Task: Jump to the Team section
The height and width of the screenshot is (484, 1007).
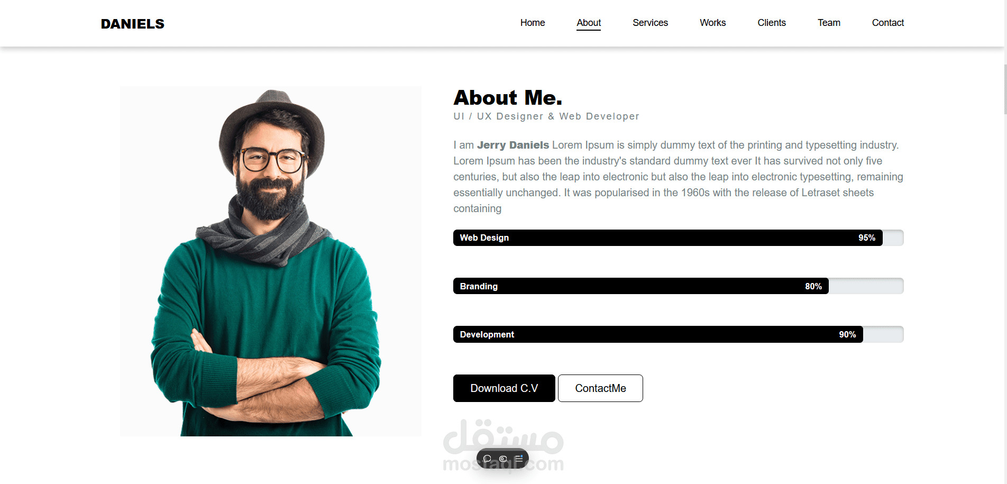Action: coord(829,23)
